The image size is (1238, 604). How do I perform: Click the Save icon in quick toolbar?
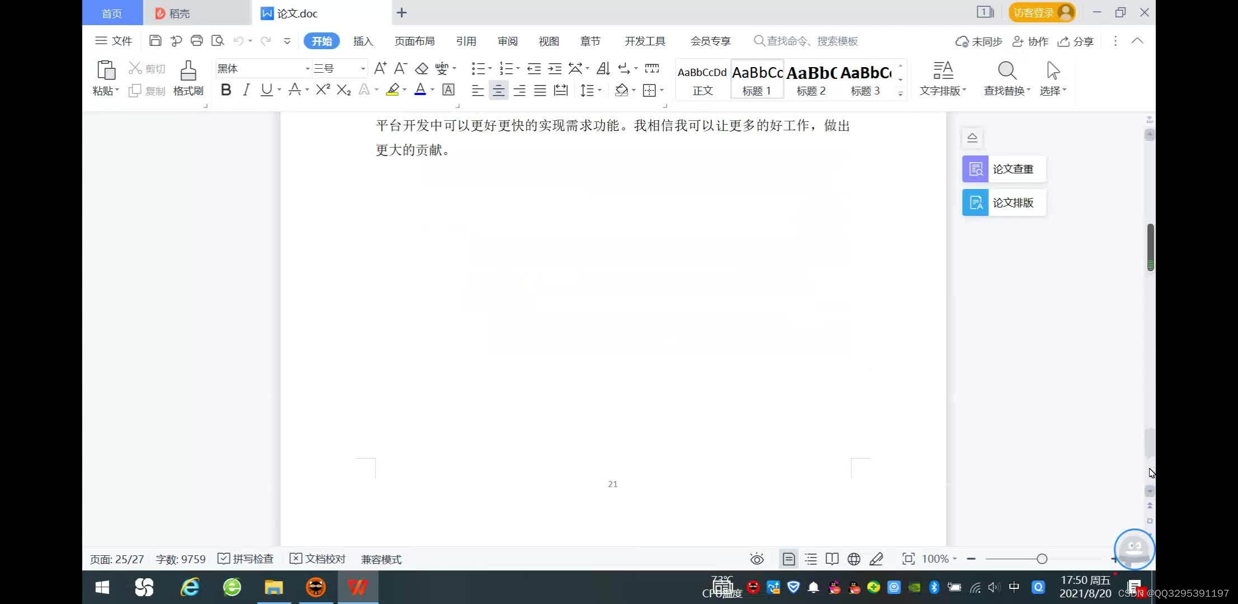pos(155,41)
